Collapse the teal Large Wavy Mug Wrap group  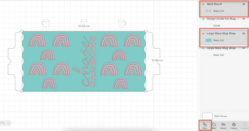tap(203, 34)
